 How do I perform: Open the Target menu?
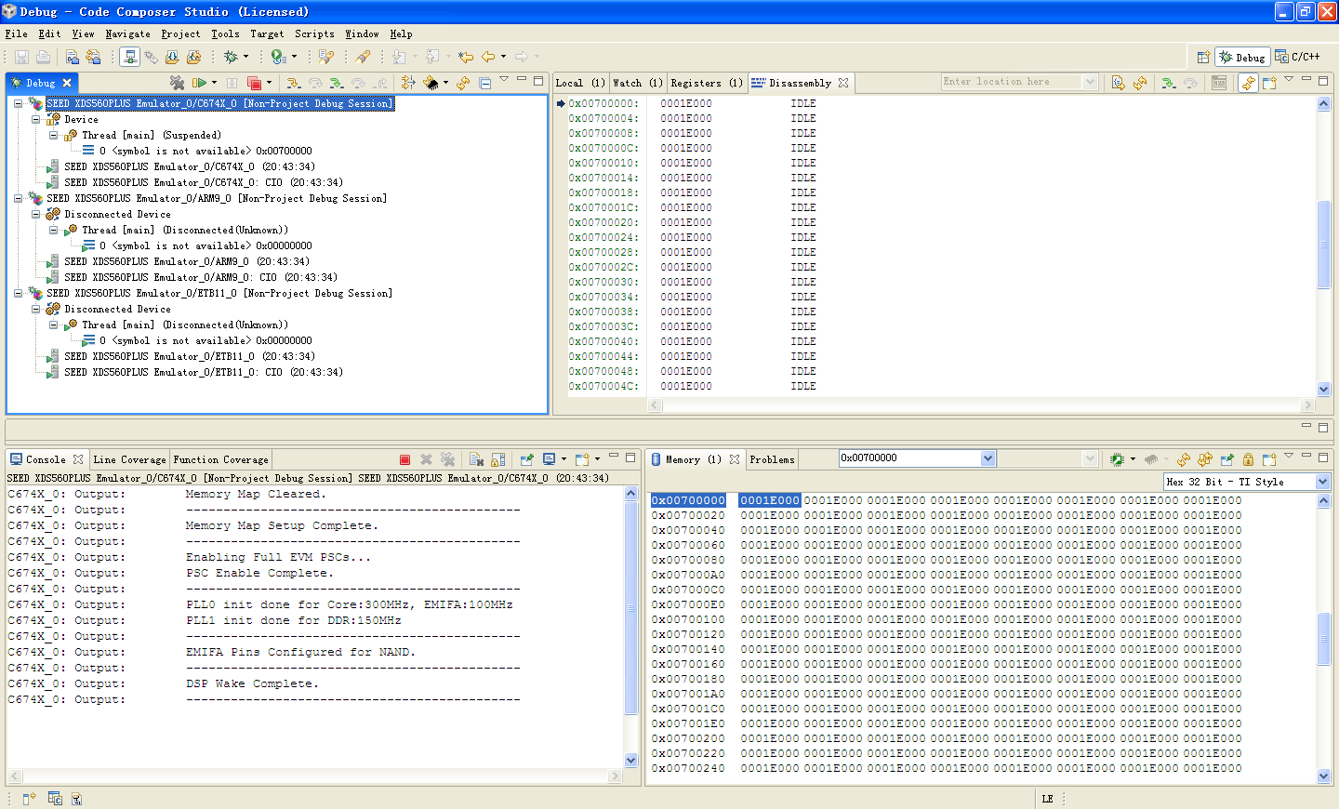(x=267, y=33)
